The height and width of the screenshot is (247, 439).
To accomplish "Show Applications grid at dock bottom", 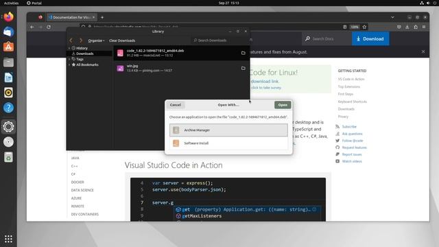I will click(x=8, y=239).
